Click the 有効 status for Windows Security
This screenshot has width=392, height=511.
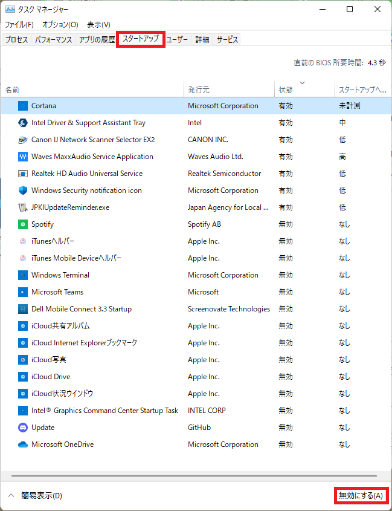tap(286, 190)
